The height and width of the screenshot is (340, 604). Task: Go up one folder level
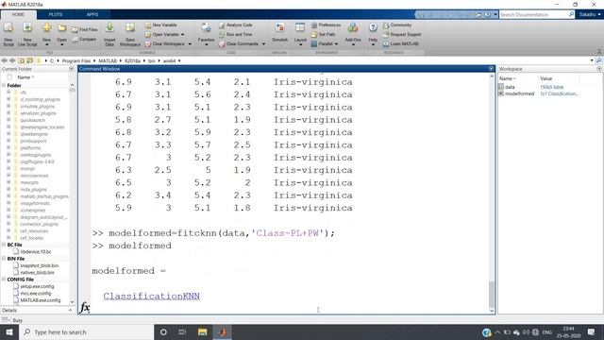tap(21, 60)
